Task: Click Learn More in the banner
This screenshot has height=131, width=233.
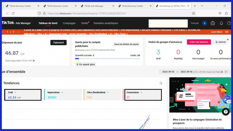Action: 217,32
